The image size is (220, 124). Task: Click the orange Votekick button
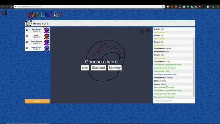(x=37, y=101)
